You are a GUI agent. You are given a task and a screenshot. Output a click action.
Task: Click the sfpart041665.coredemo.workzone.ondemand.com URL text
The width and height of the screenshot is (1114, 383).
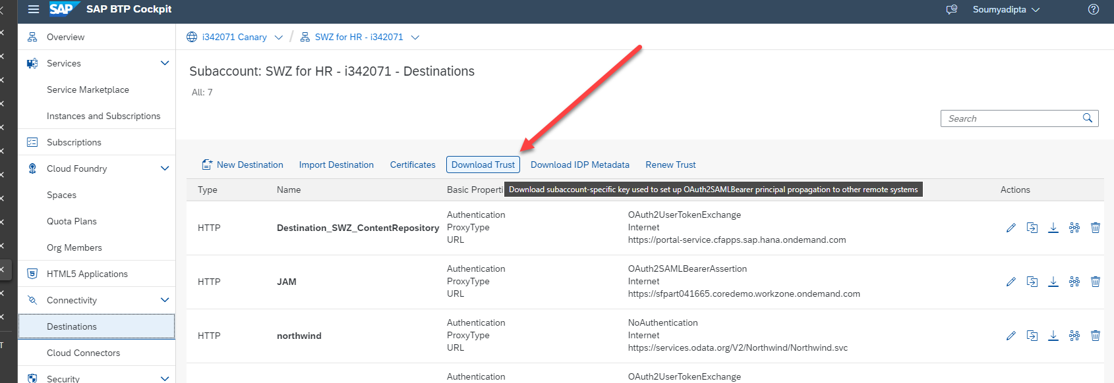[744, 294]
